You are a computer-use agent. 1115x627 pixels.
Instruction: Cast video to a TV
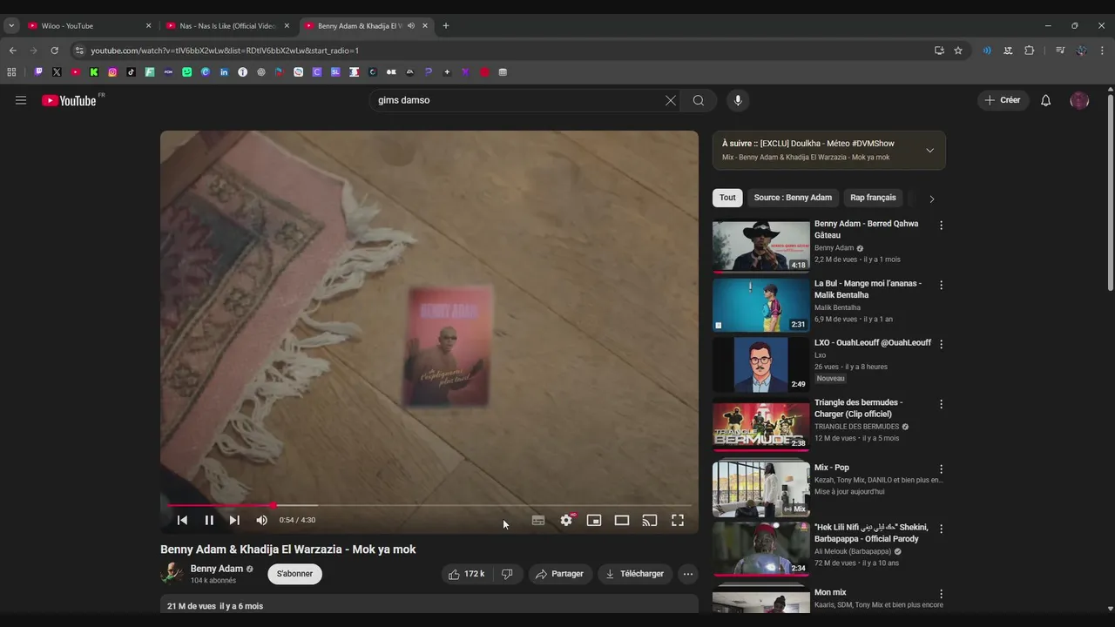coord(650,520)
